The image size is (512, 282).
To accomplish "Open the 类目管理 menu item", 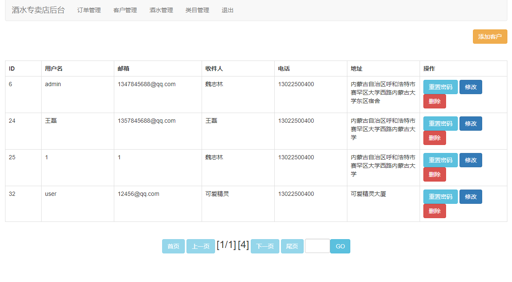I will point(197,10).
